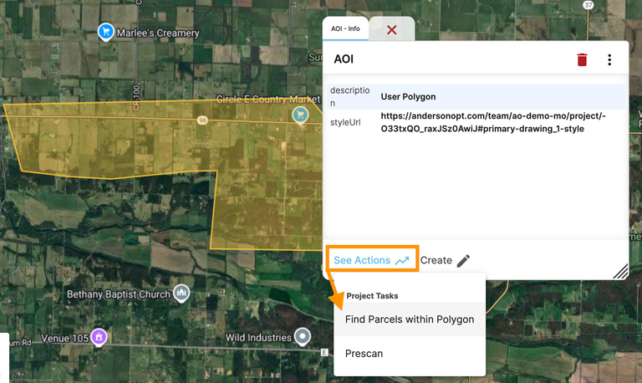The image size is (642, 383).
Task: Select the 'User Polygon' description value
Action: (x=408, y=97)
